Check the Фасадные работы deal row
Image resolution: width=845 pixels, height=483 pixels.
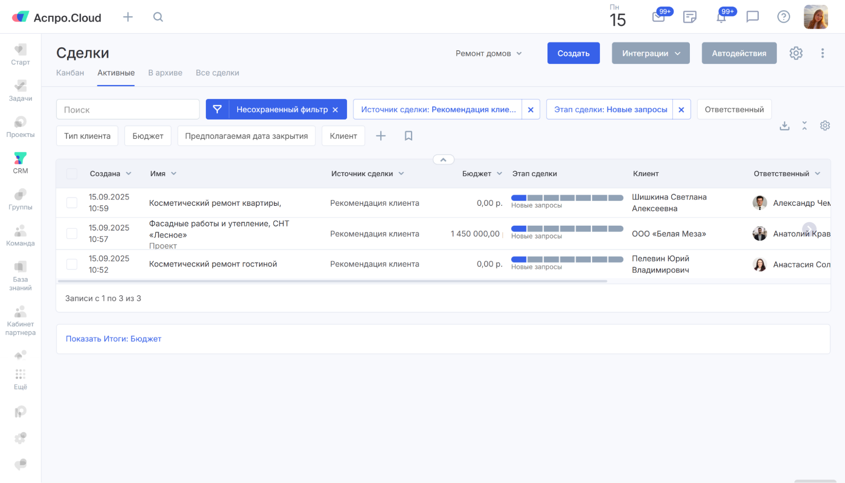(x=72, y=234)
